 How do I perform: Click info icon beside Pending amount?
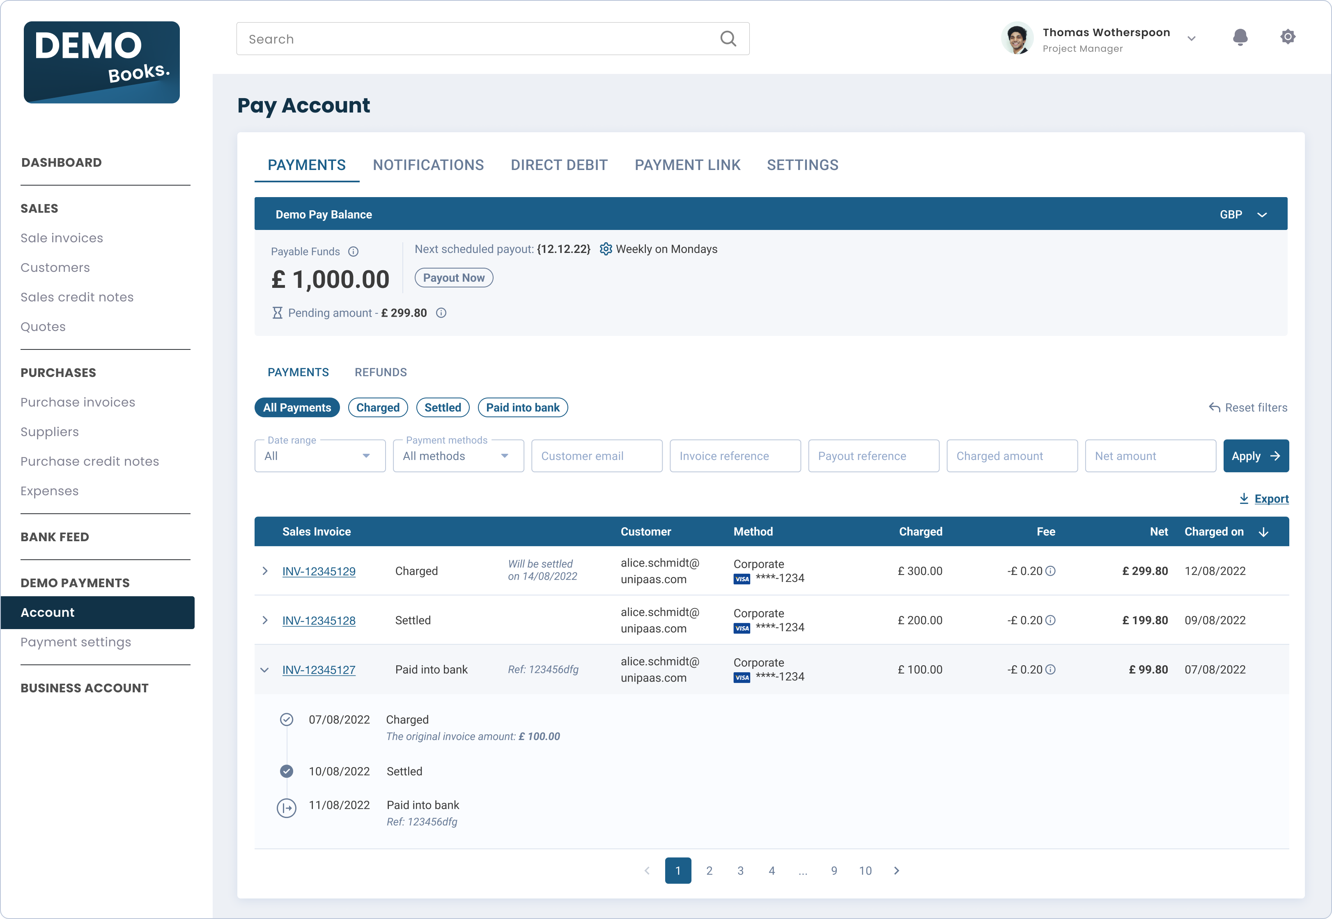pyautogui.click(x=441, y=312)
